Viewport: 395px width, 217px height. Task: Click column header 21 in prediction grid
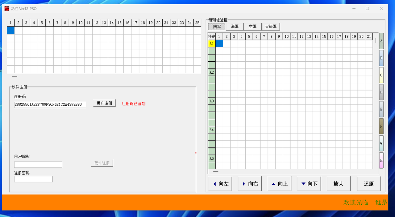(369, 37)
